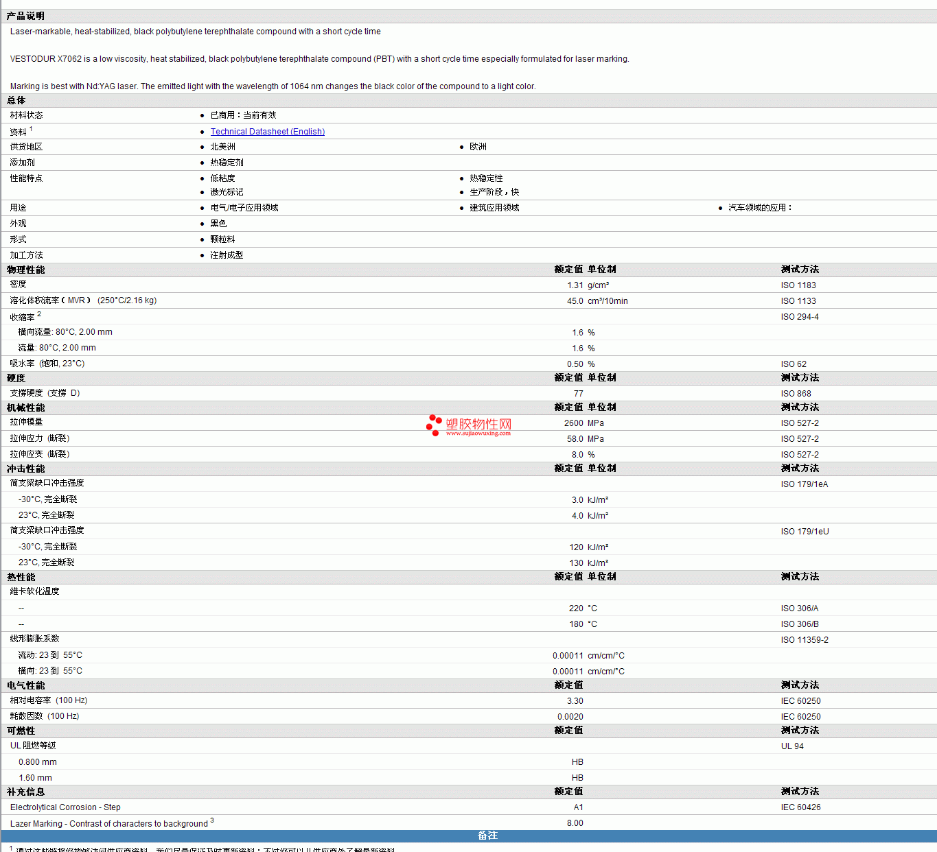
Task: Select the hardness value '77'
Action: coord(579,394)
